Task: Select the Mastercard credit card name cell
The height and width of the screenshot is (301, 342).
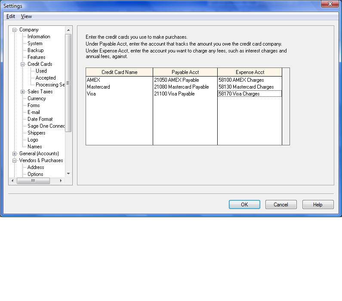Action: (119, 87)
